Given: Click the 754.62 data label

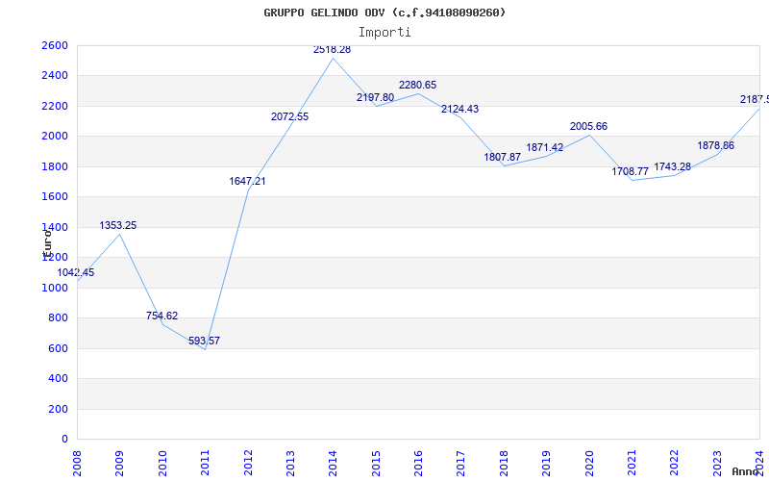Looking at the screenshot, I should coord(161,316).
